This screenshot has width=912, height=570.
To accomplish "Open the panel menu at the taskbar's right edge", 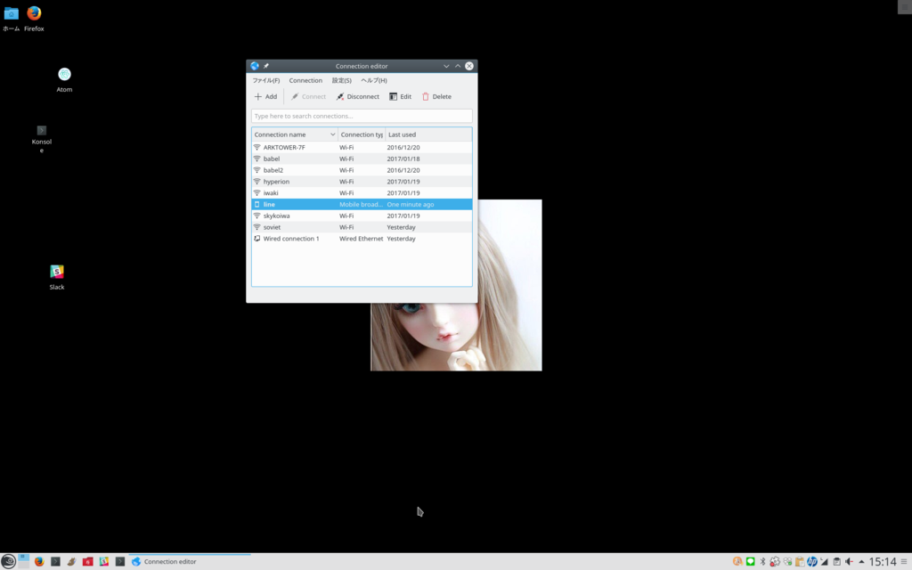I will tap(904, 561).
